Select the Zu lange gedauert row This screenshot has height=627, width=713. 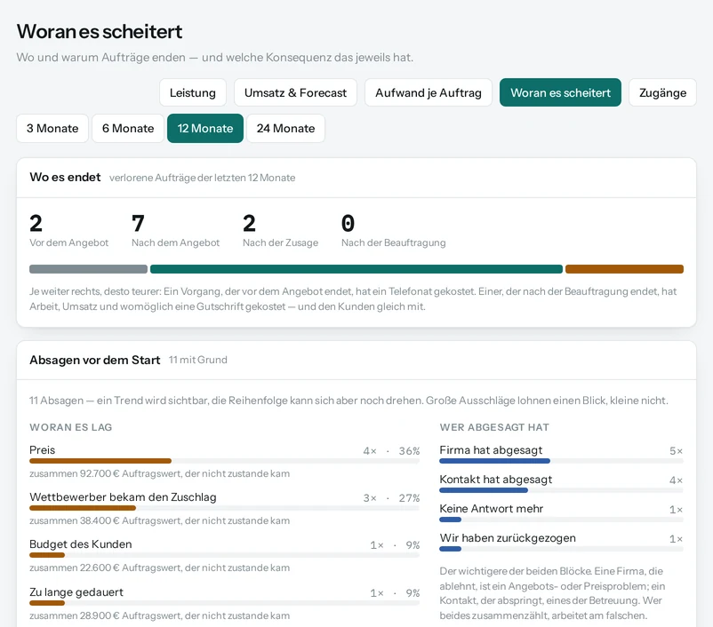[225, 604]
